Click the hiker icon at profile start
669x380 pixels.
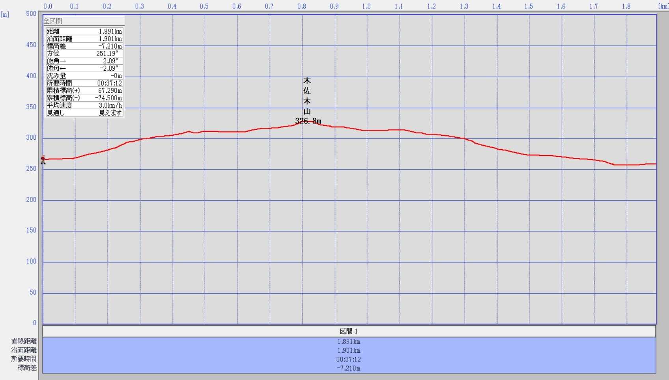(x=43, y=159)
